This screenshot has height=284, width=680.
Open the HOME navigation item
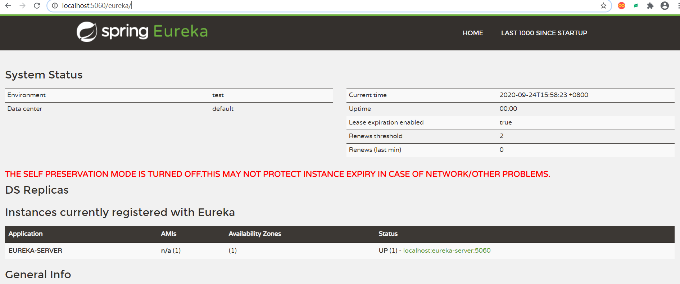(x=473, y=33)
